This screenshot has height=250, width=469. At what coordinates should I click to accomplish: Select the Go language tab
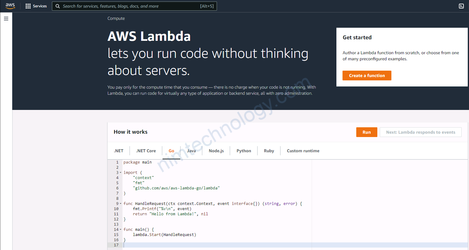coord(171,151)
